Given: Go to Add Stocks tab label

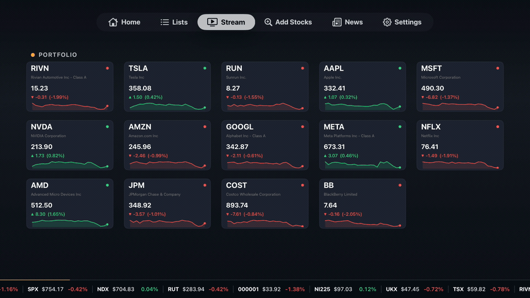Looking at the screenshot, I should 293,22.
